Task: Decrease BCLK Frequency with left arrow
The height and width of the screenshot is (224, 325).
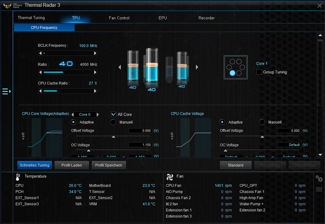Action: tap(40, 53)
